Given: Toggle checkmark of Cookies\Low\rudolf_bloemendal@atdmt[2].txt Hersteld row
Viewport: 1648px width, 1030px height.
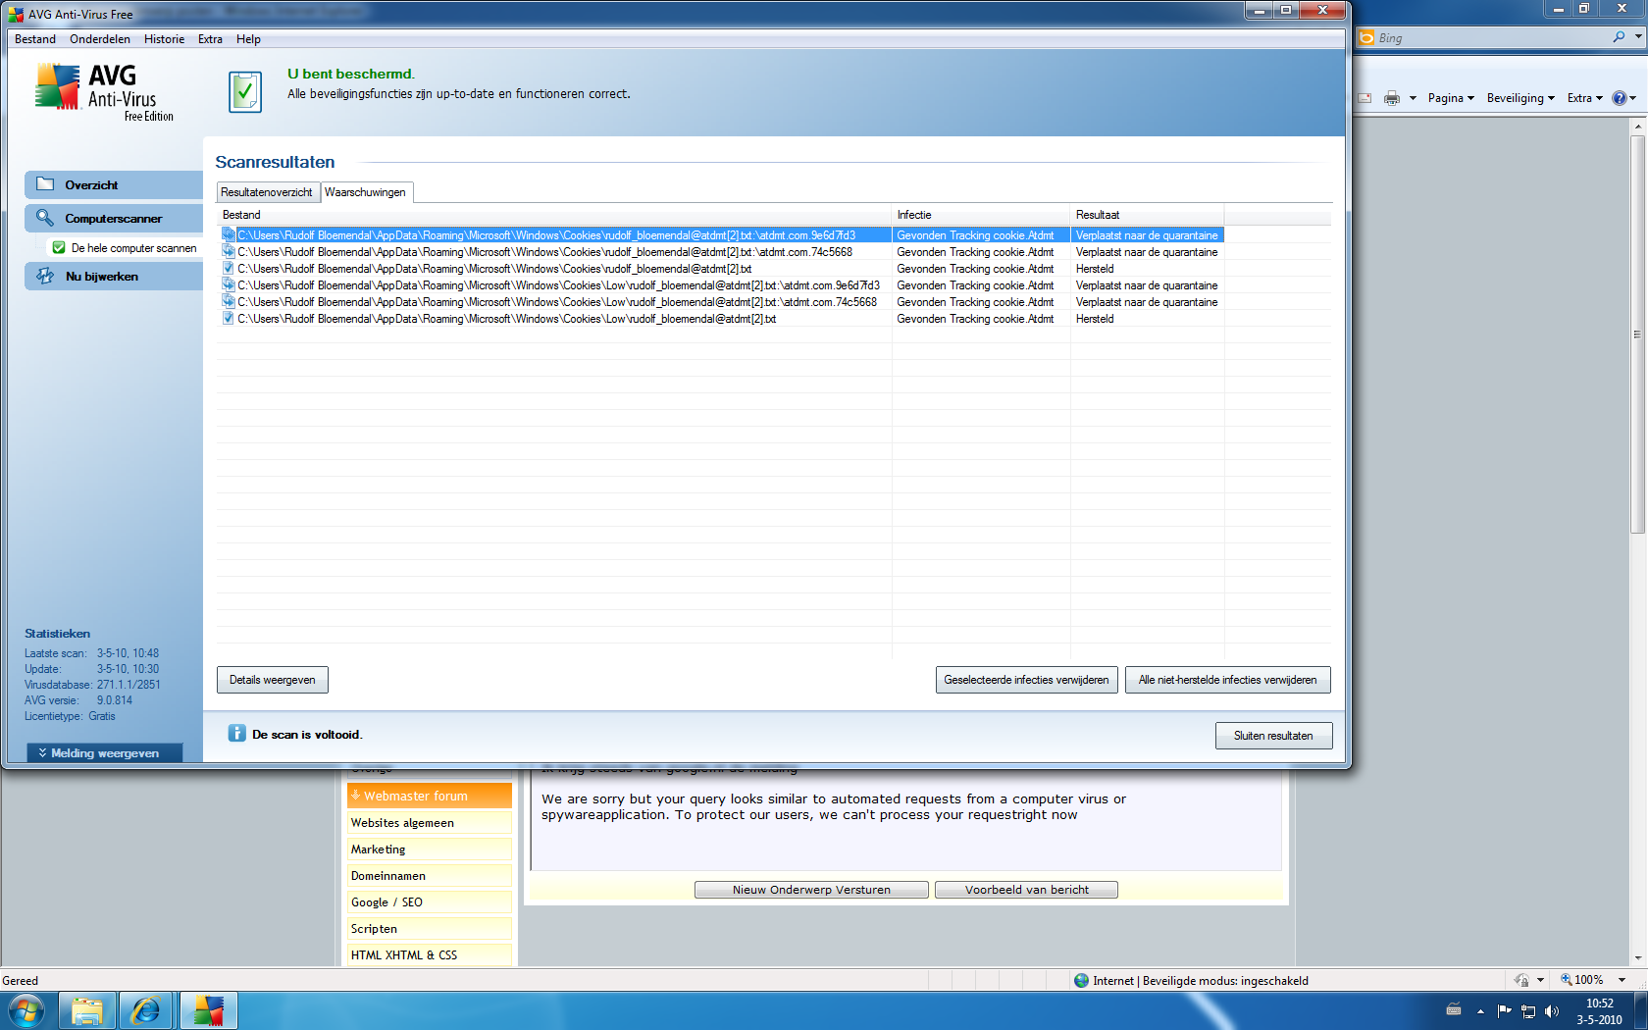Looking at the screenshot, I should 229,319.
